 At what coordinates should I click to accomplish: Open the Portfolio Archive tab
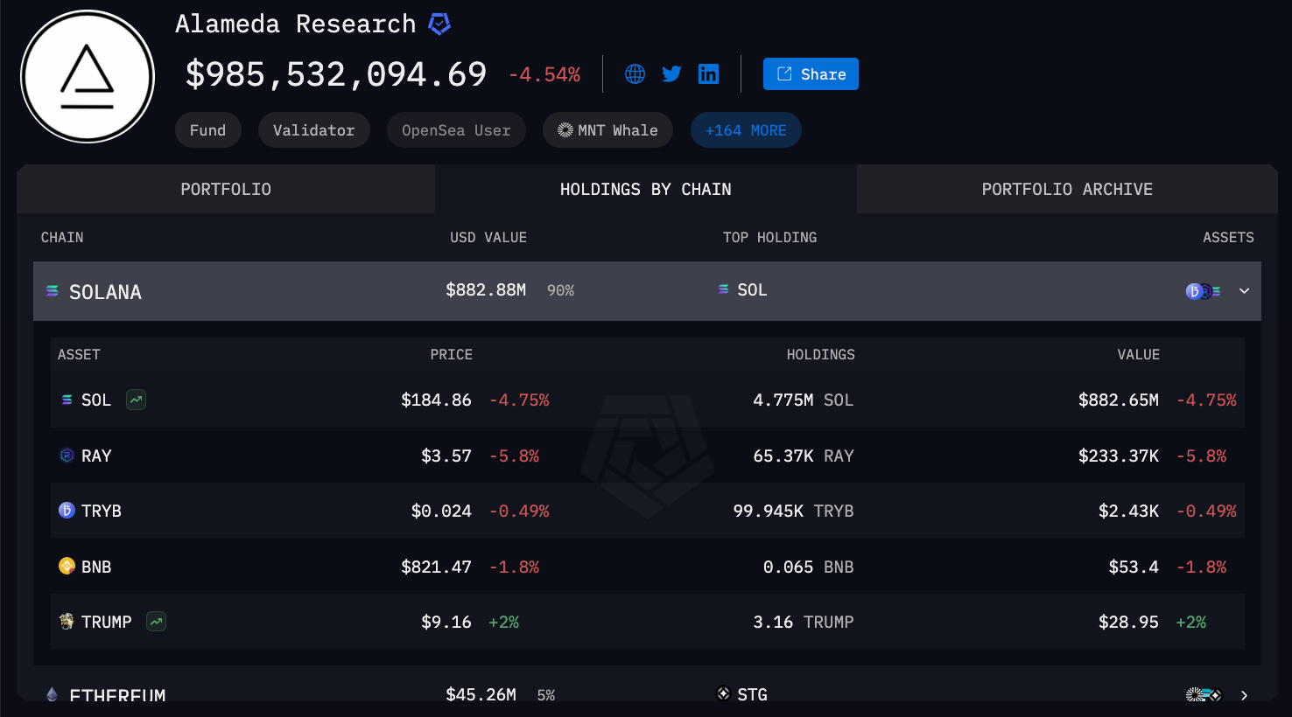coord(1067,189)
